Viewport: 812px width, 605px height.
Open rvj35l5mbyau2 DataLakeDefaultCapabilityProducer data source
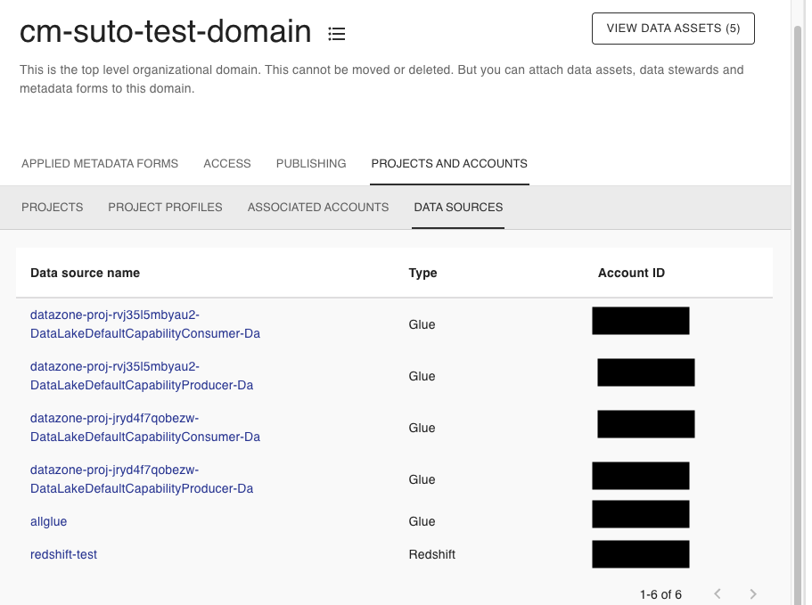pos(141,376)
